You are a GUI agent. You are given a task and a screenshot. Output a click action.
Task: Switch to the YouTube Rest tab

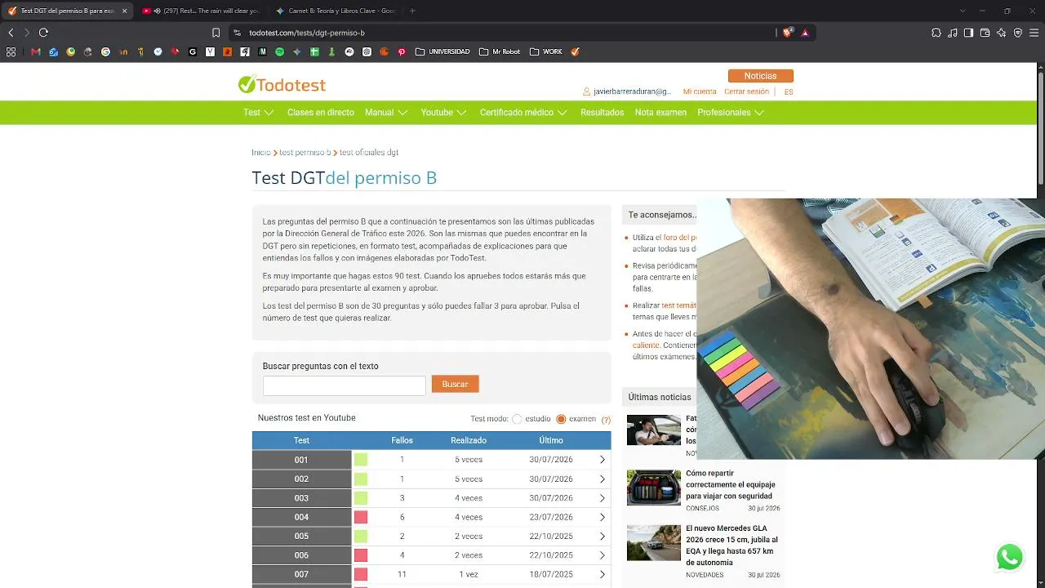coord(199,11)
